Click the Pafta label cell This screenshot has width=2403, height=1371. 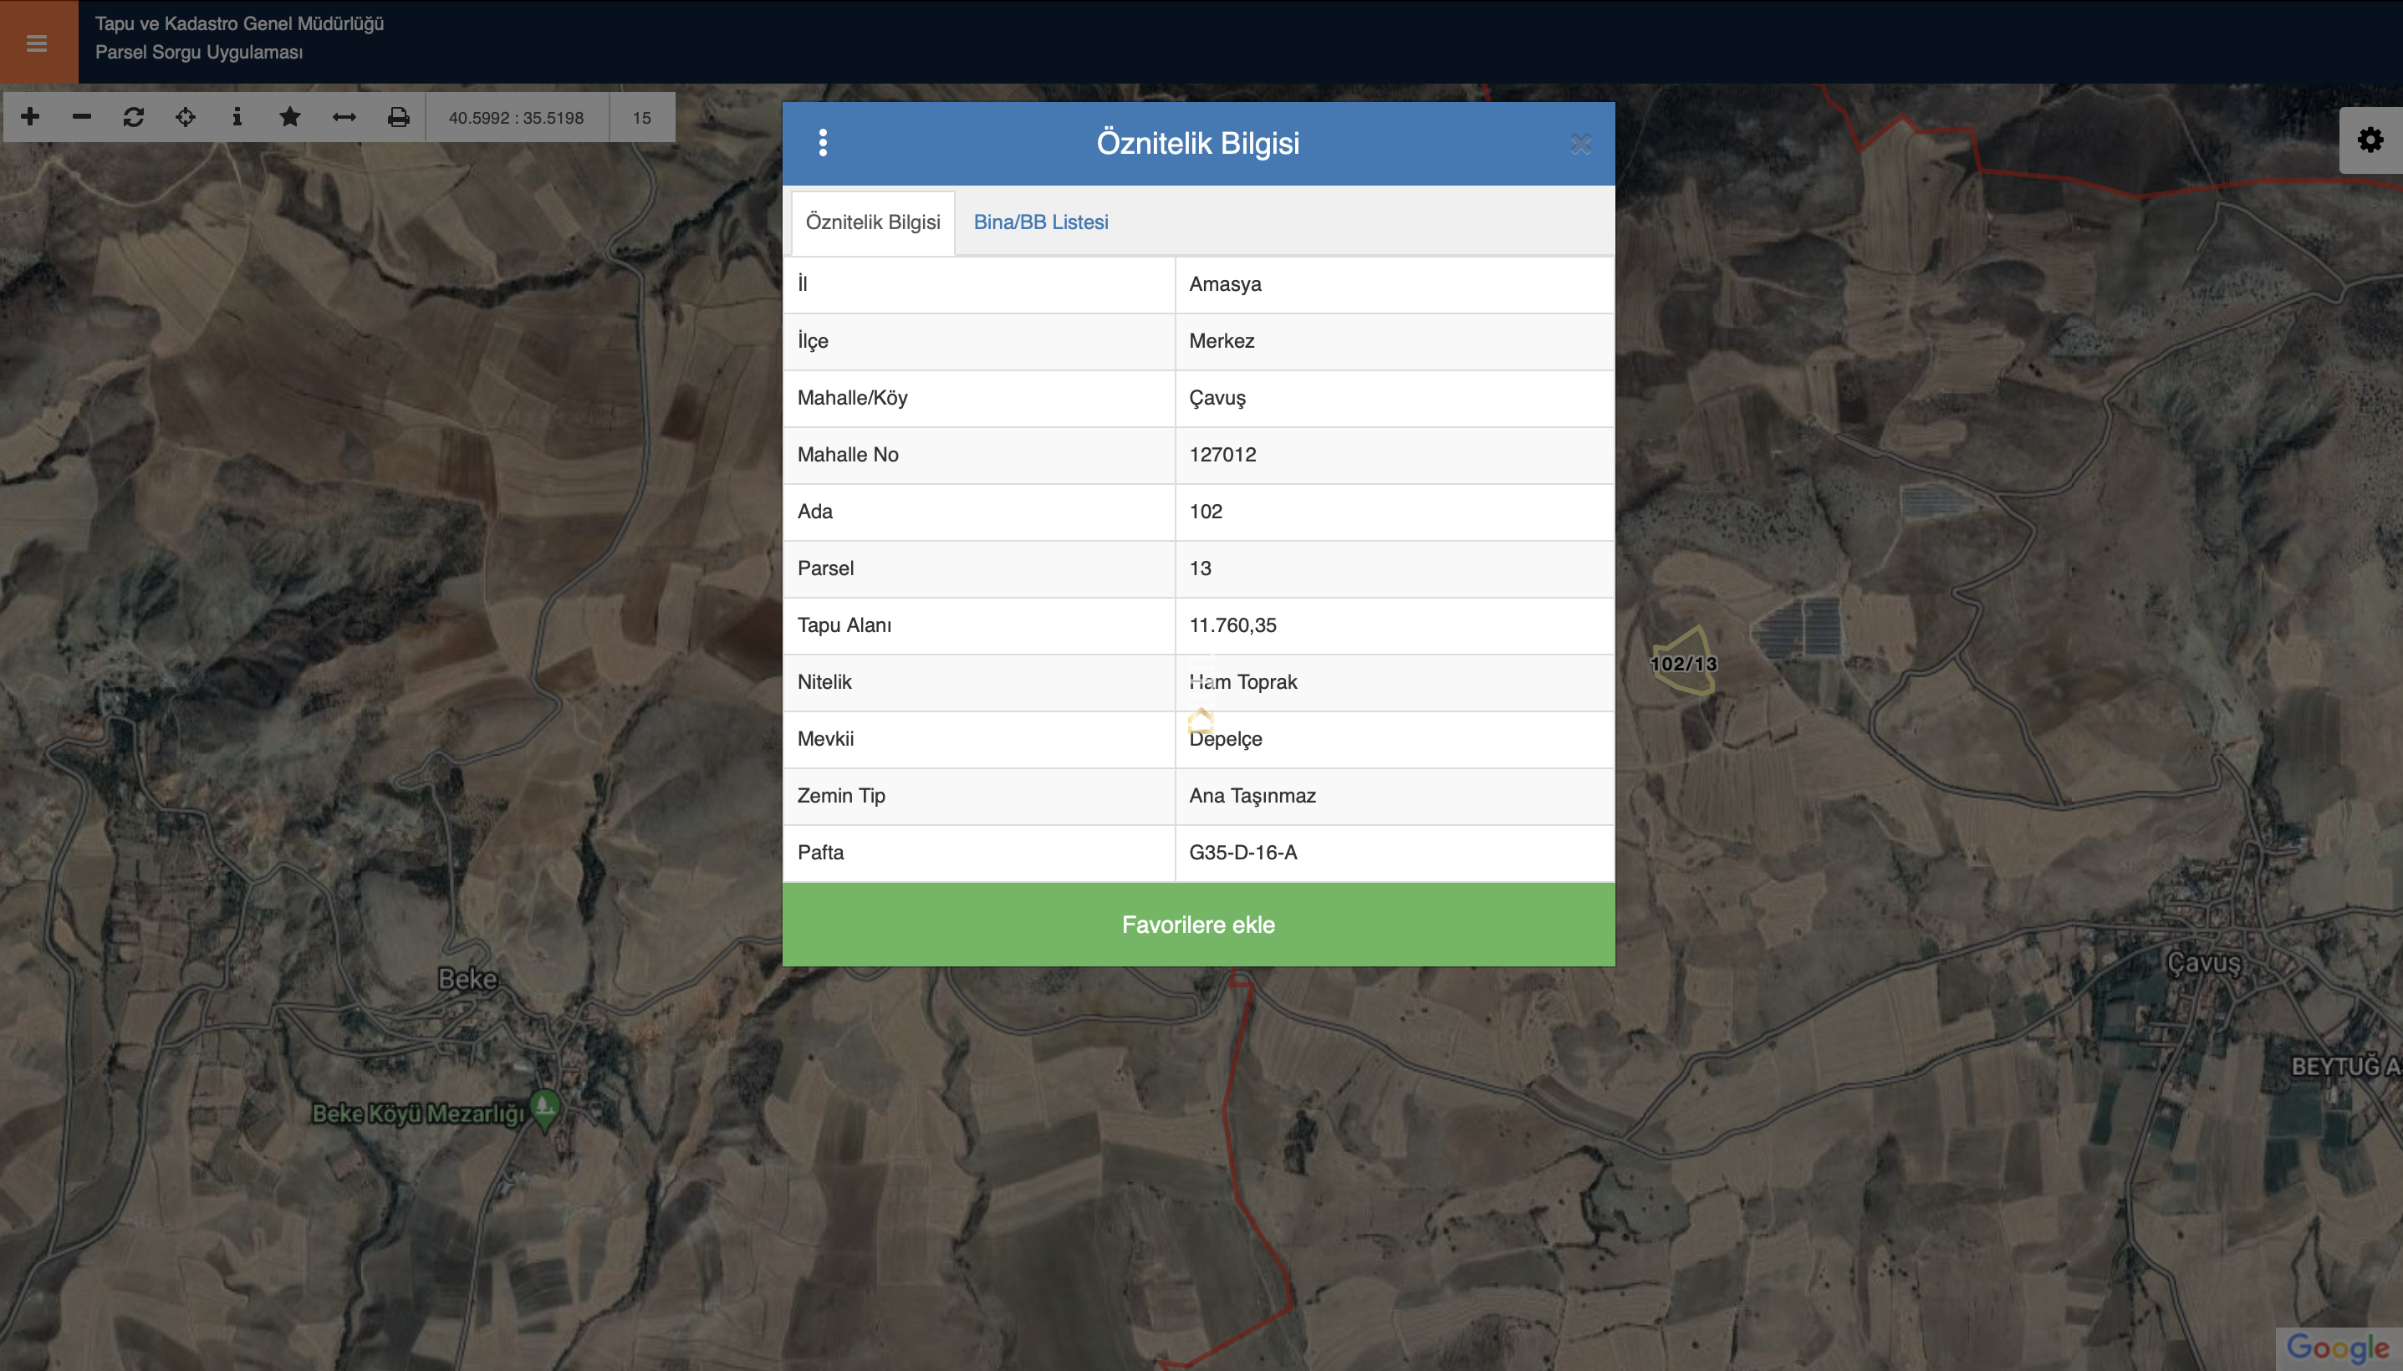pos(979,852)
